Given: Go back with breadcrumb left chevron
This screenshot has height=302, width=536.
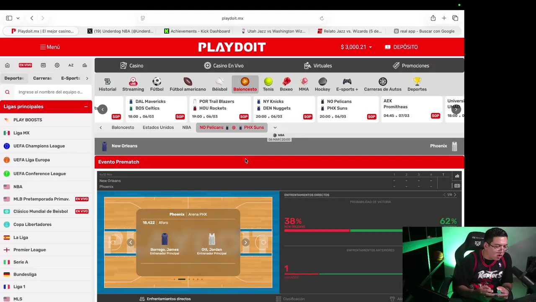Looking at the screenshot, I should 100,128.
